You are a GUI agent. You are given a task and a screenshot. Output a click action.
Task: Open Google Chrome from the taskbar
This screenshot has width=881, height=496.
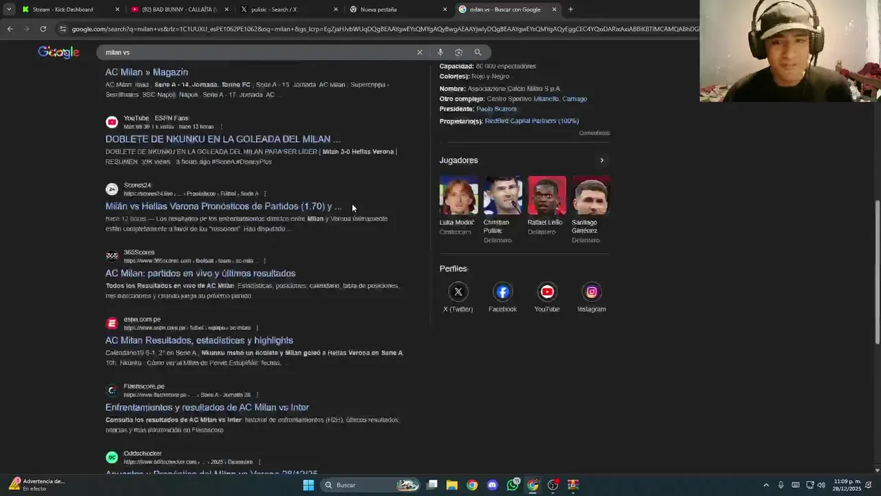(x=471, y=485)
